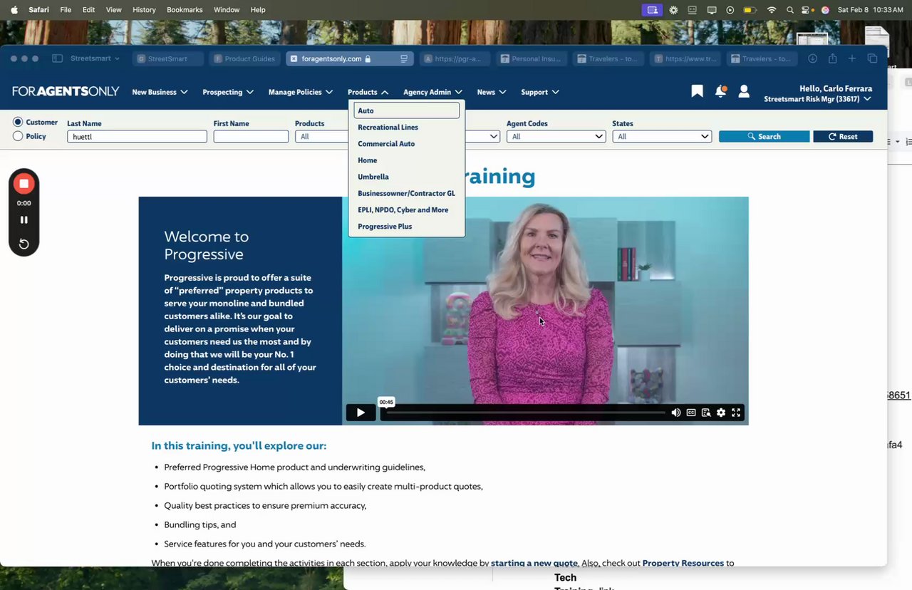Open the video settings gear
Viewport: 912px width, 590px height.
pyautogui.click(x=721, y=413)
